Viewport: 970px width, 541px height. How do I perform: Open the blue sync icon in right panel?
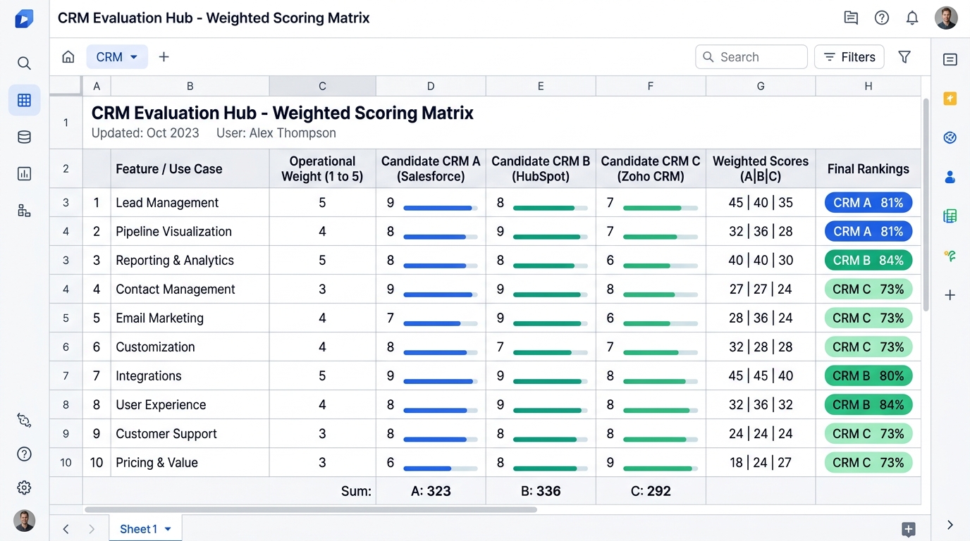click(x=950, y=137)
